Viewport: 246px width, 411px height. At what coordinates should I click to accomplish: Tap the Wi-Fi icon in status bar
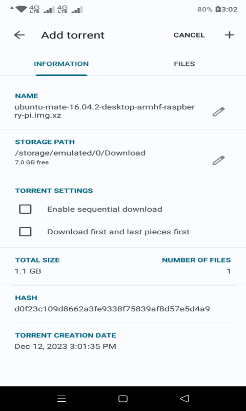click(22, 9)
